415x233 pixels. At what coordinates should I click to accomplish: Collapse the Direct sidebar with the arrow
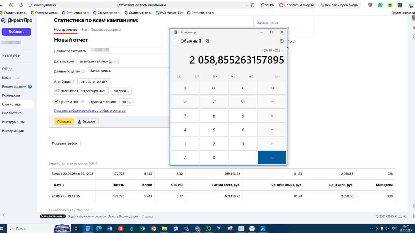[x=4, y=215]
